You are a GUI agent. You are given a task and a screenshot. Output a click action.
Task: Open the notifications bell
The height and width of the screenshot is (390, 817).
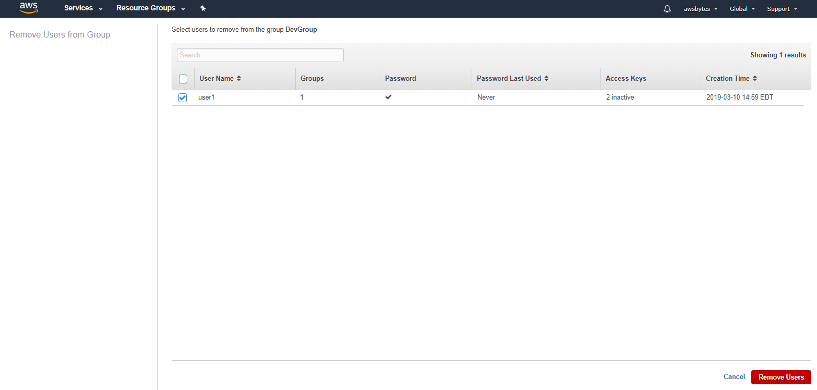[x=667, y=9]
